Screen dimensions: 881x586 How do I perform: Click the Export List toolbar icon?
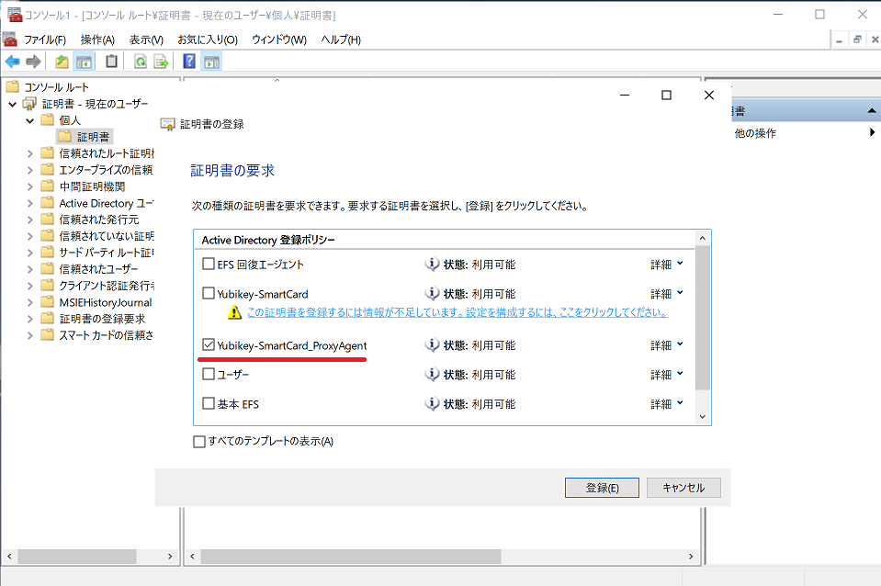pyautogui.click(x=161, y=62)
